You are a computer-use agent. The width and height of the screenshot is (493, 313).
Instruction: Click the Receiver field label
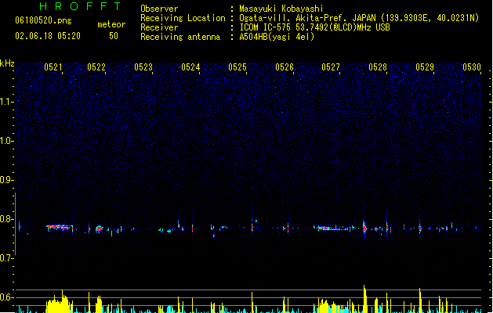click(x=159, y=27)
